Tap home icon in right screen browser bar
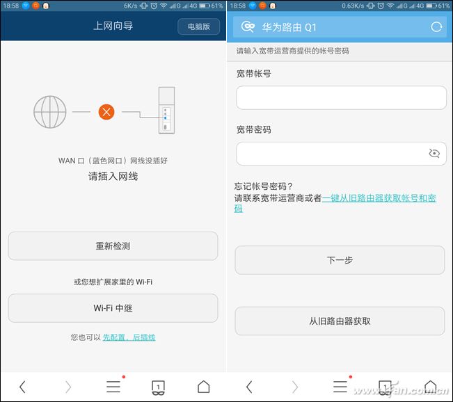This screenshot has height=402, width=453. 431,387
